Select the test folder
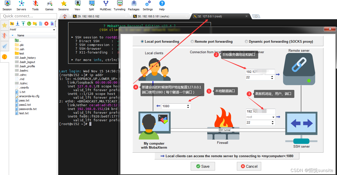The height and width of the screenshot is (175, 337). click(x=20, y=53)
